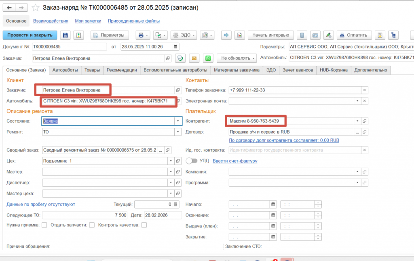414x261 pixels.
Task: Click the email envelope icon near customer
Action: click(194, 58)
